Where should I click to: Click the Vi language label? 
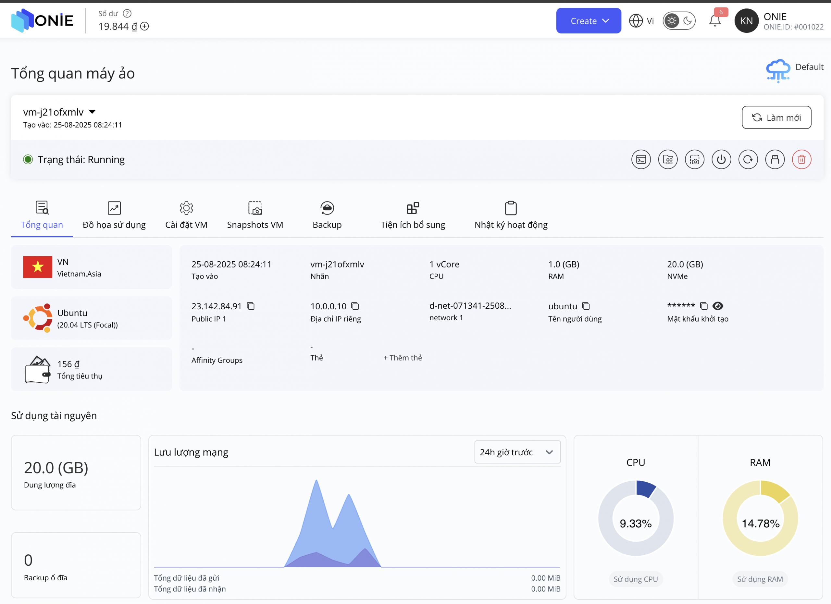pyautogui.click(x=650, y=21)
